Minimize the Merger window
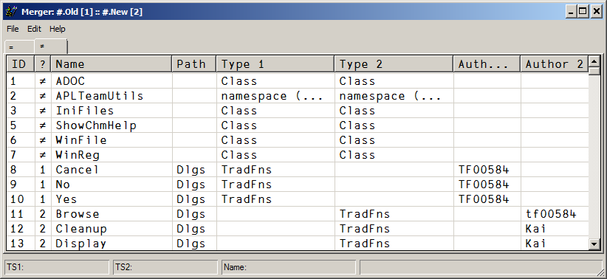The height and width of the screenshot is (279, 607). coord(571,12)
